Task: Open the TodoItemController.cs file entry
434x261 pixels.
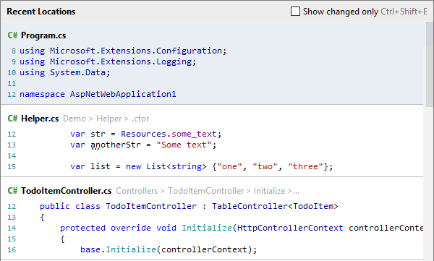Action: (67, 191)
